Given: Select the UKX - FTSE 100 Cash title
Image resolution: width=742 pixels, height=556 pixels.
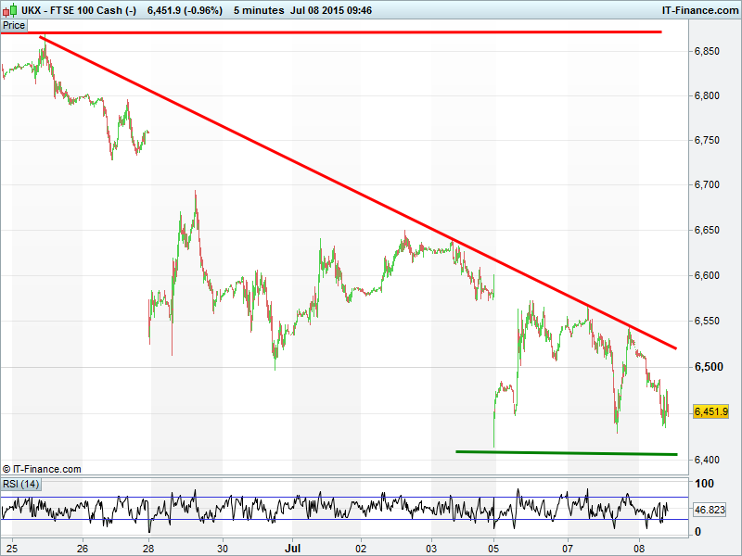Looking at the screenshot, I should point(79,10).
